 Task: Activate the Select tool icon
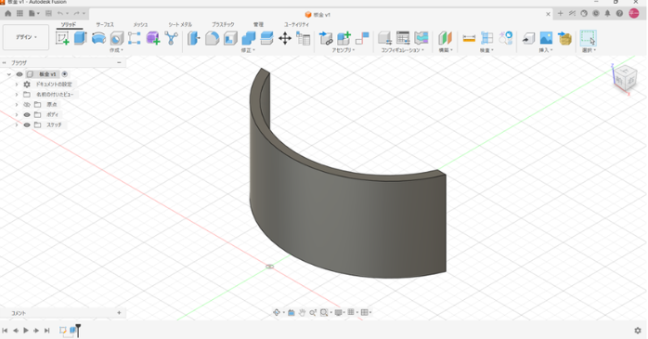[588, 38]
